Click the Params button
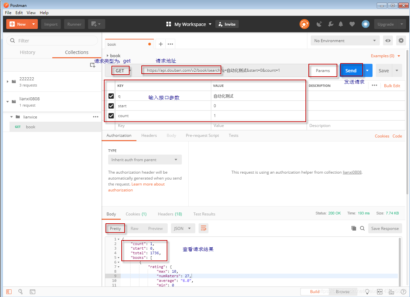 point(323,70)
